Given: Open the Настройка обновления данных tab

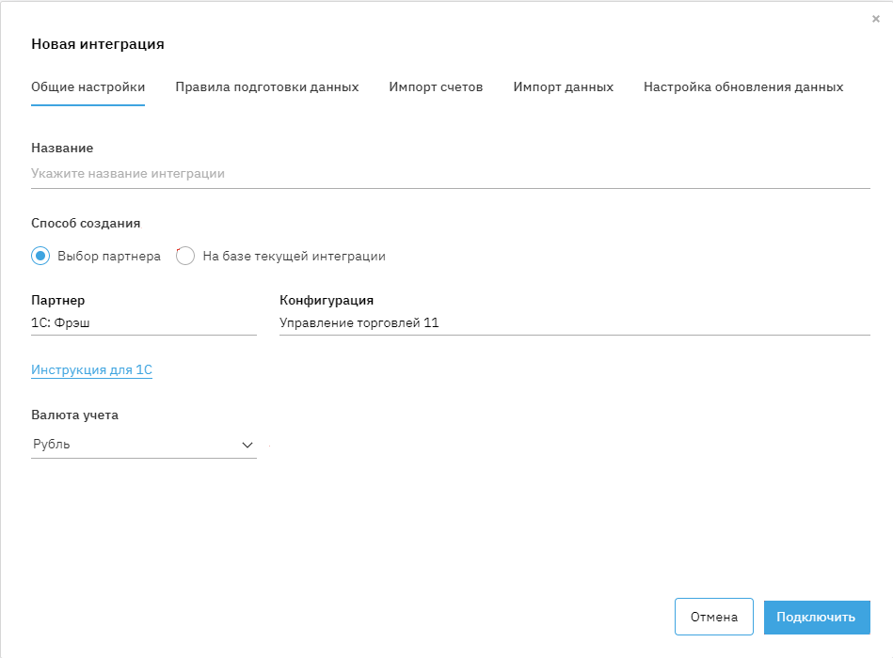Looking at the screenshot, I should (x=743, y=87).
